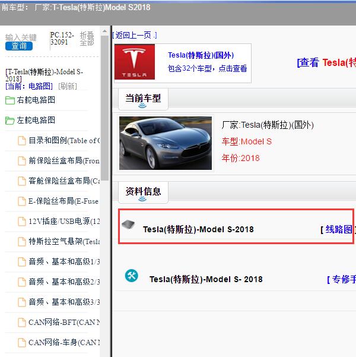This screenshot has width=356, height=357.
Task: Open 音频、基本和高级3/3 document
Action: [64, 302]
